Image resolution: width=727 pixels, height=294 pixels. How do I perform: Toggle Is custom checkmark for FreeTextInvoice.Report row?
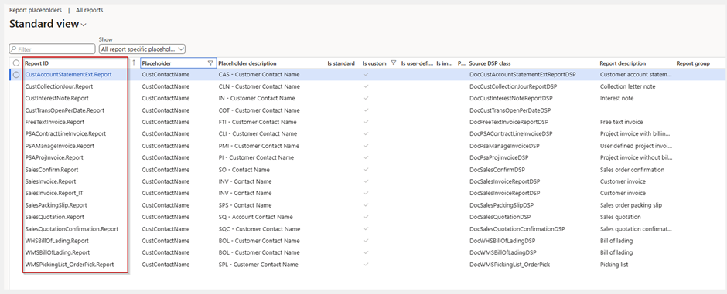[x=367, y=122]
